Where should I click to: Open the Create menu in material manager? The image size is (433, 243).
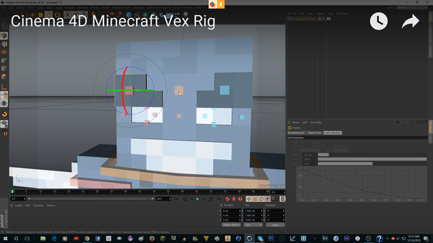(18, 205)
